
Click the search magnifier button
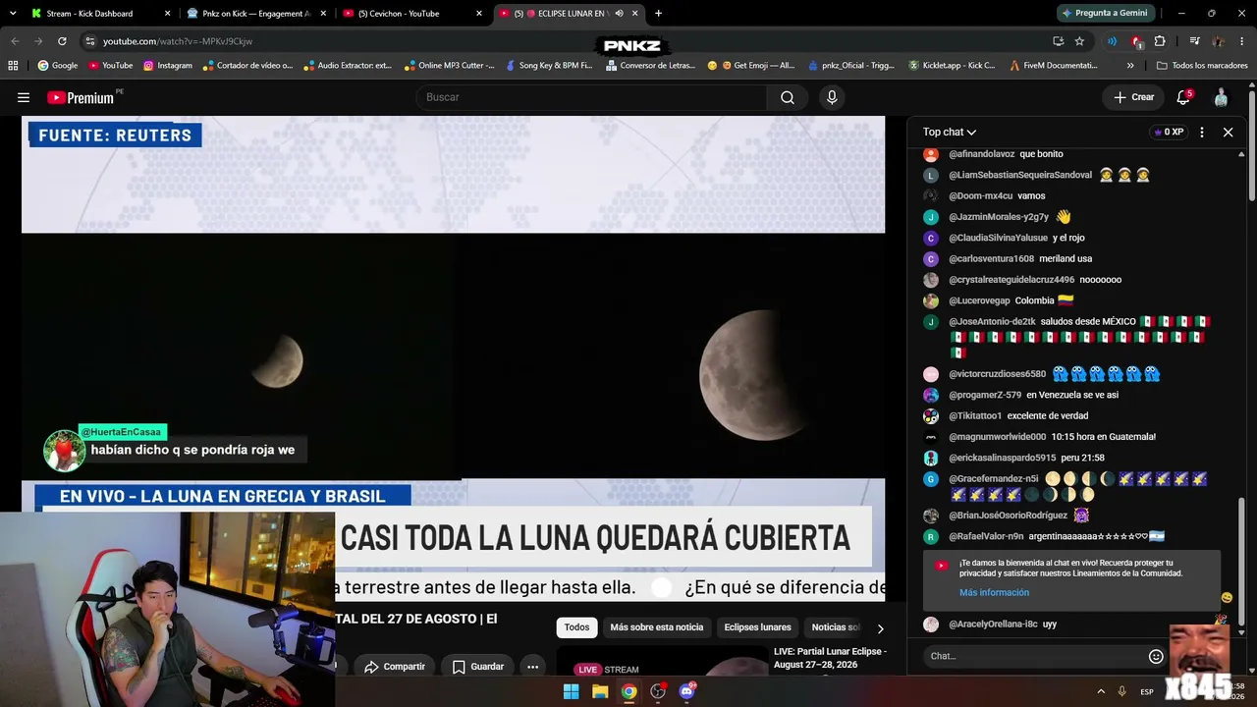click(788, 97)
